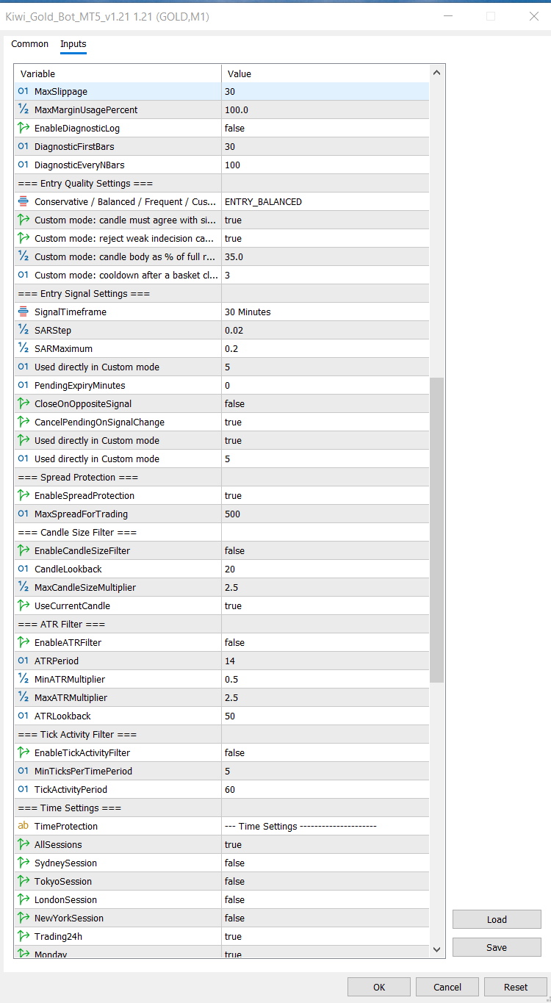Click the boolean icon beside EnableDiagnosticLog

tap(23, 128)
